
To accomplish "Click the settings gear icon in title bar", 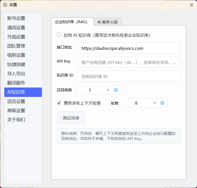I will (5, 5).
